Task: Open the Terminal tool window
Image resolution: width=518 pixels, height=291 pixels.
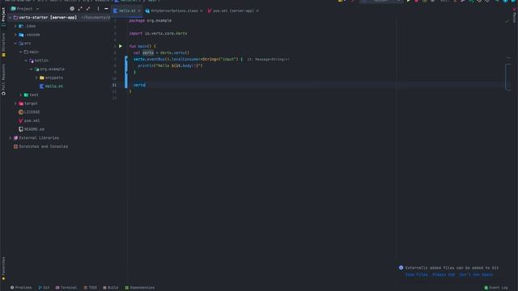Action: [x=66, y=288]
